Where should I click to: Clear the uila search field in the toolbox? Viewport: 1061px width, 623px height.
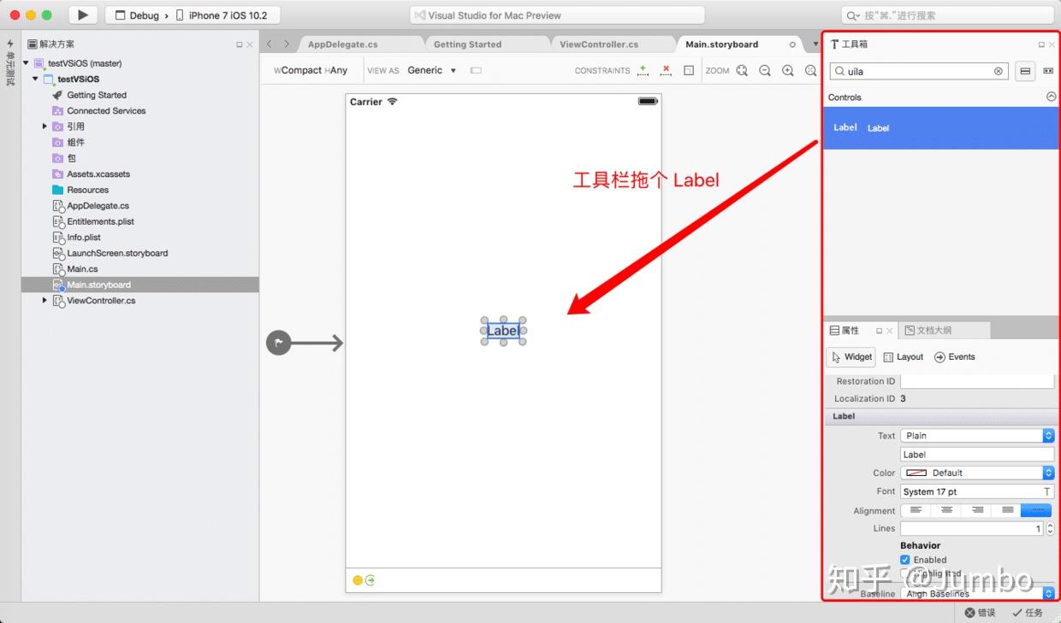tap(998, 71)
